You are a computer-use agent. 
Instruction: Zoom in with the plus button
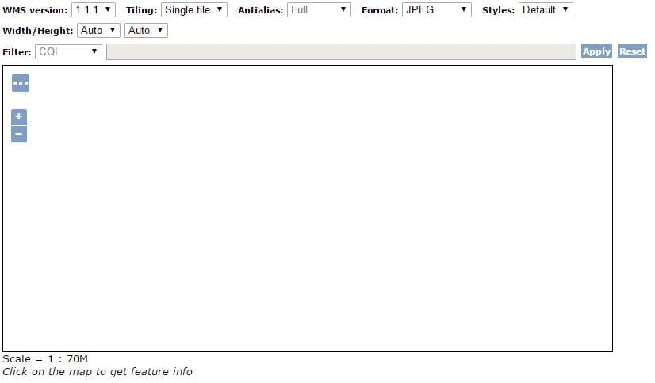(x=19, y=116)
